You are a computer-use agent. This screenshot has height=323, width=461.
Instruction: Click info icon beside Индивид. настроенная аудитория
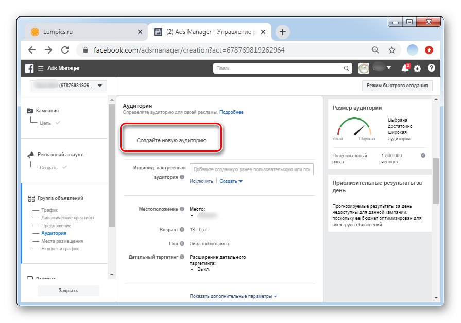point(182,177)
